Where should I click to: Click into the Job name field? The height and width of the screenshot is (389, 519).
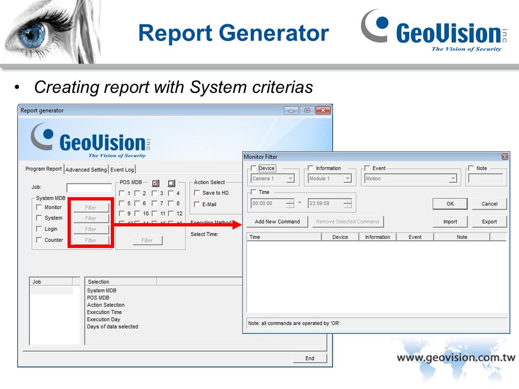[89, 187]
